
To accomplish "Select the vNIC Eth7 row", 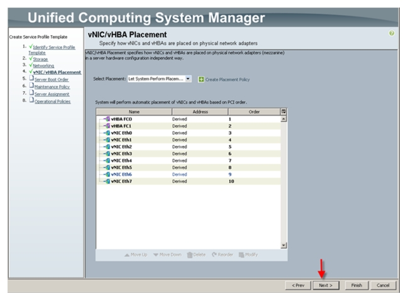I will coord(189,182).
